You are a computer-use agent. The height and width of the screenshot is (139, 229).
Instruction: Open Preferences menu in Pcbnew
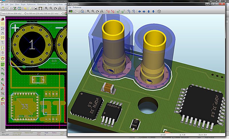coord(31,5)
